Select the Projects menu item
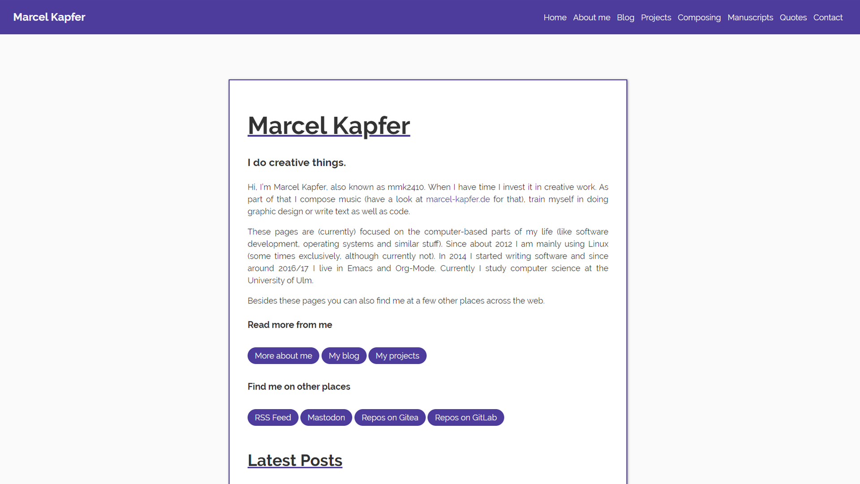 pyautogui.click(x=656, y=17)
